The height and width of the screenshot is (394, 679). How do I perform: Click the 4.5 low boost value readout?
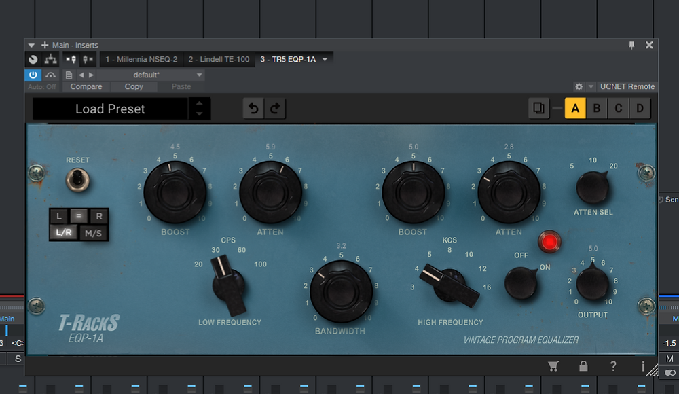coord(175,147)
